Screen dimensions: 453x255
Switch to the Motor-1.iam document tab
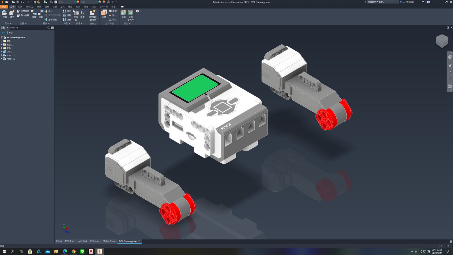[109, 241]
